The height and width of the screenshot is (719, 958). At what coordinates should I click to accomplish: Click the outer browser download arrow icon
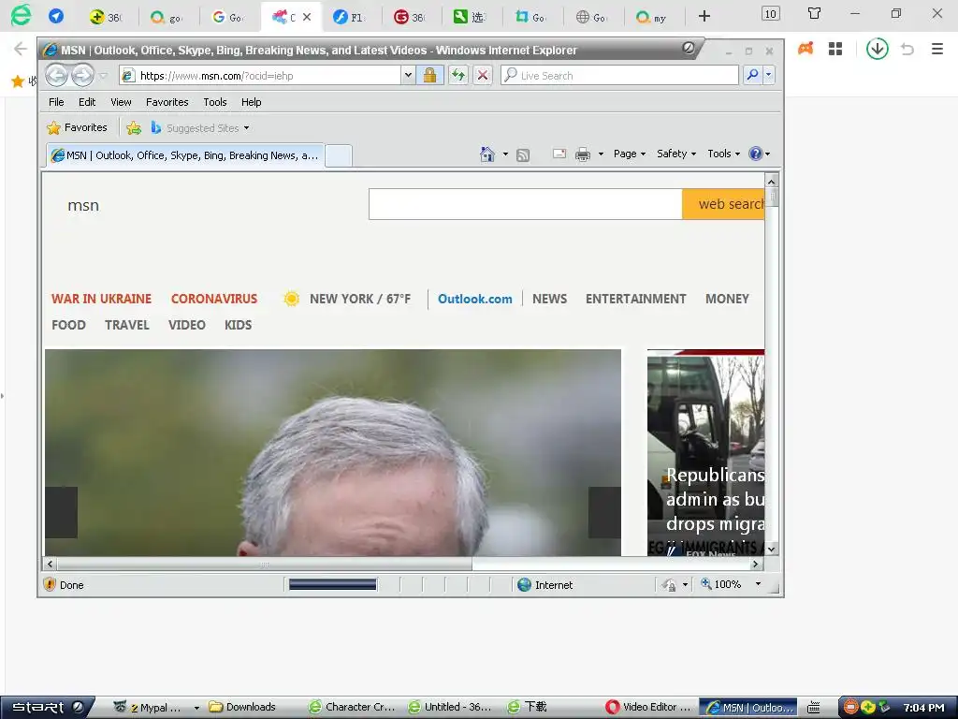pyautogui.click(x=878, y=49)
